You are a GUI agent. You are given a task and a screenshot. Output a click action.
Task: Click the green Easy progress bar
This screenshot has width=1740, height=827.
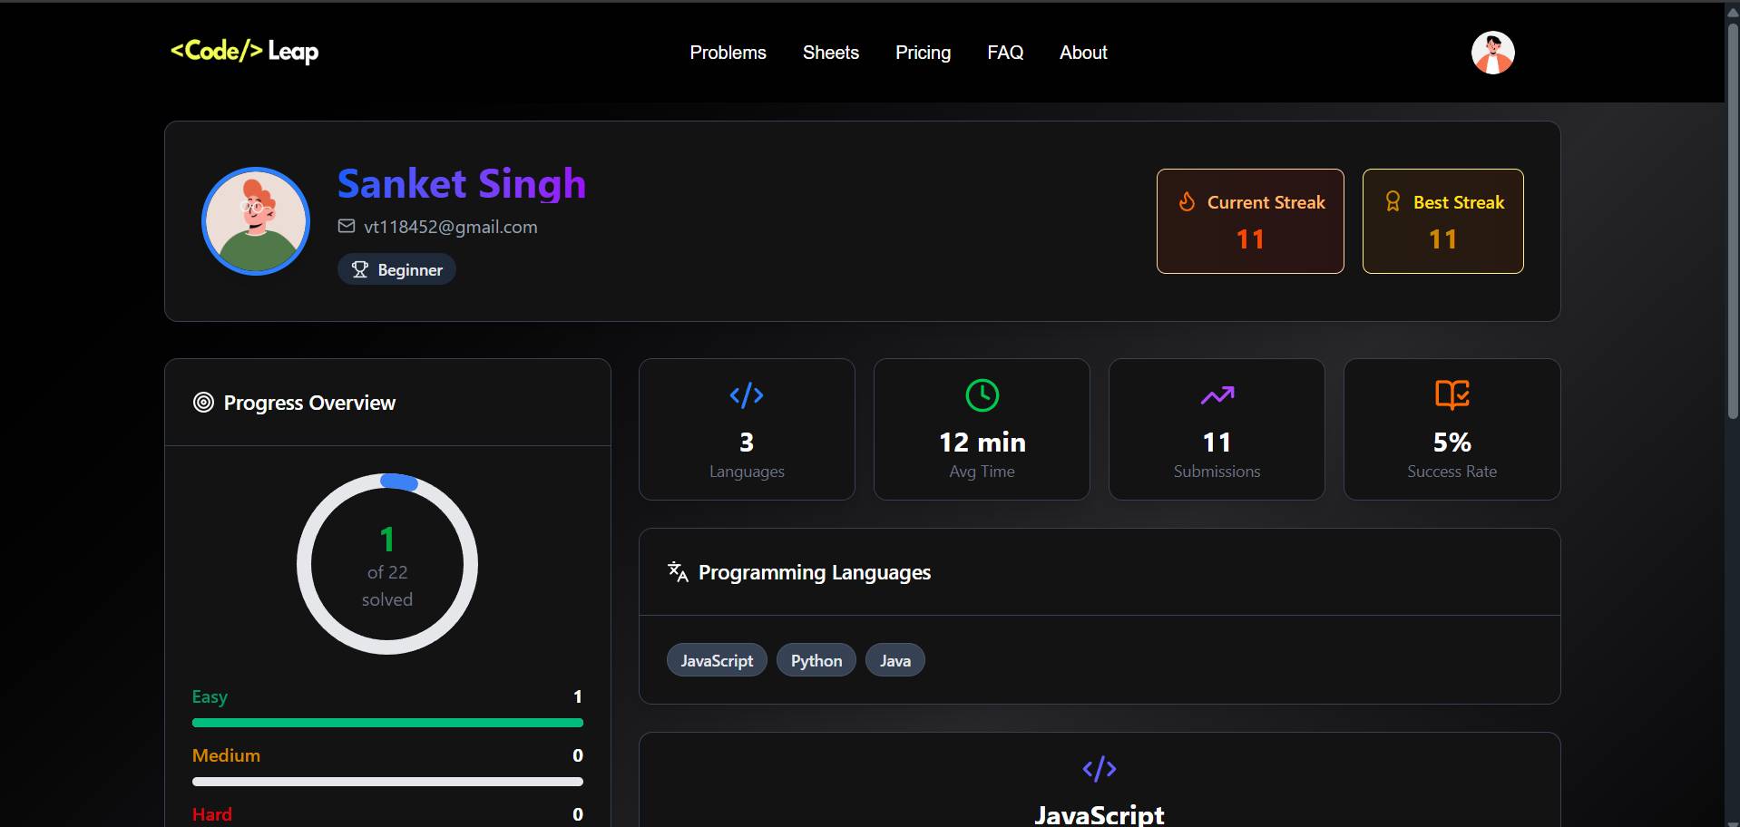pyautogui.click(x=387, y=723)
